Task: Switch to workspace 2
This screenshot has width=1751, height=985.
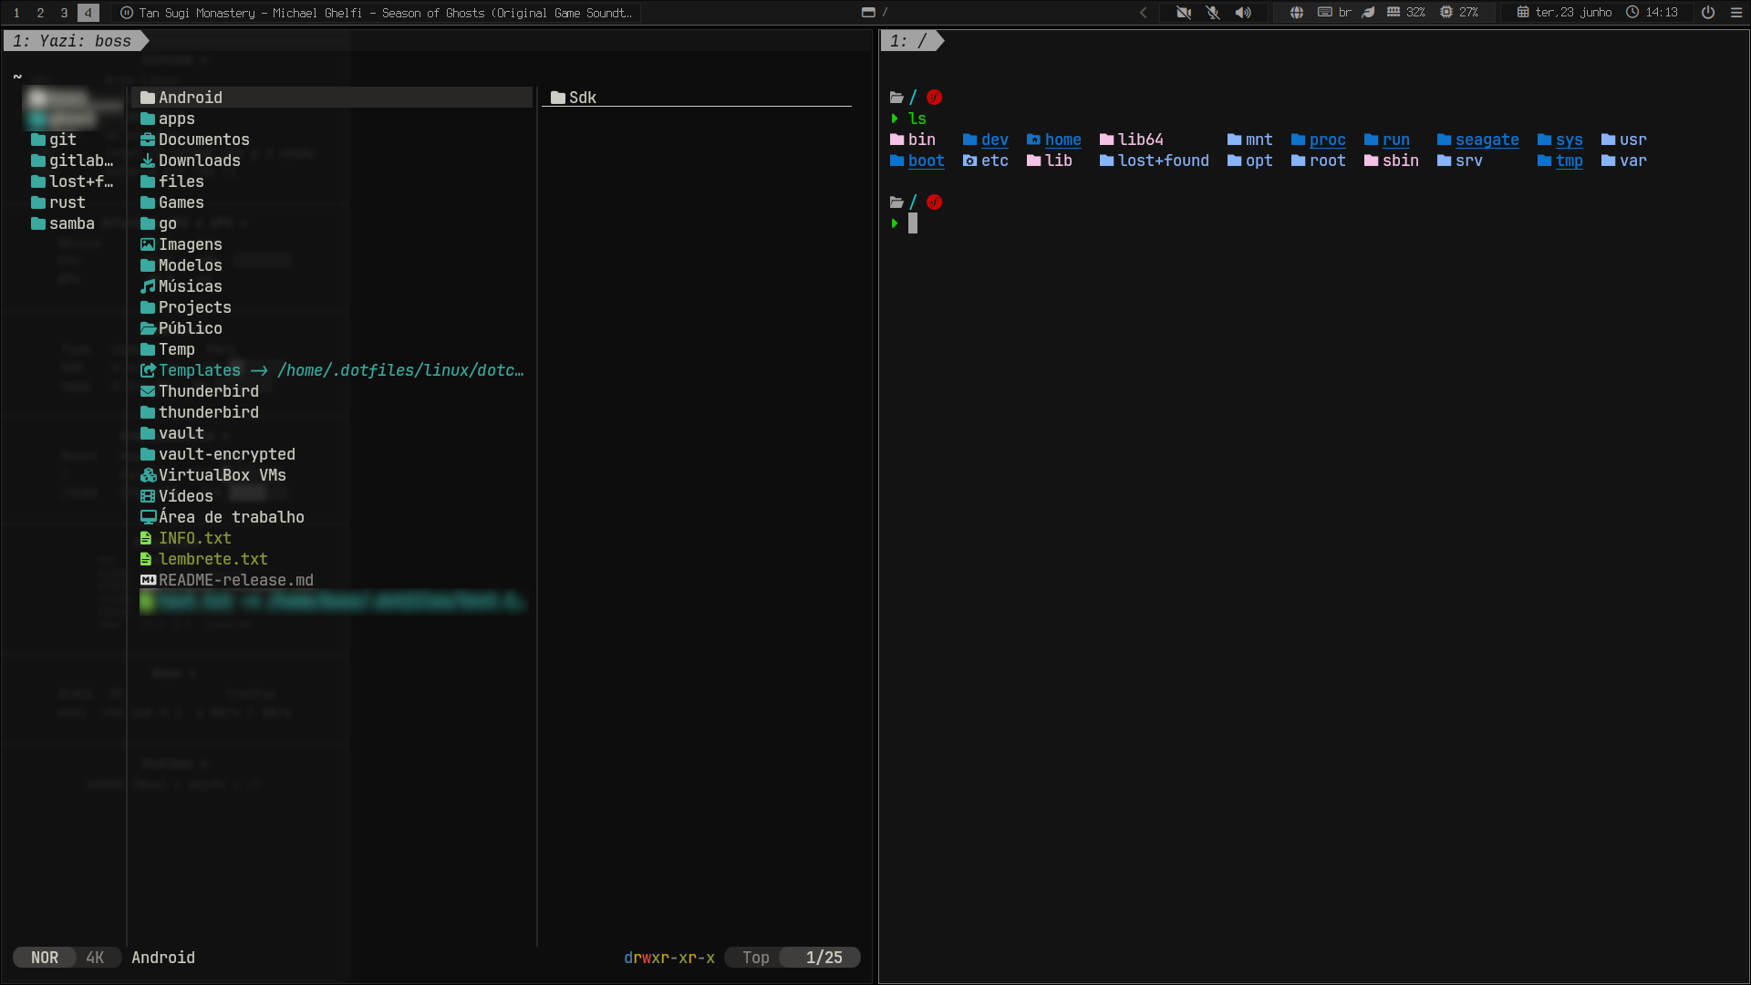Action: 40,13
